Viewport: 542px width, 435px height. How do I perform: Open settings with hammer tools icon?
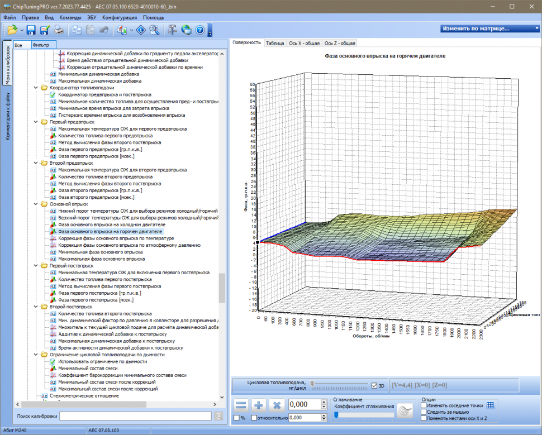click(172, 30)
